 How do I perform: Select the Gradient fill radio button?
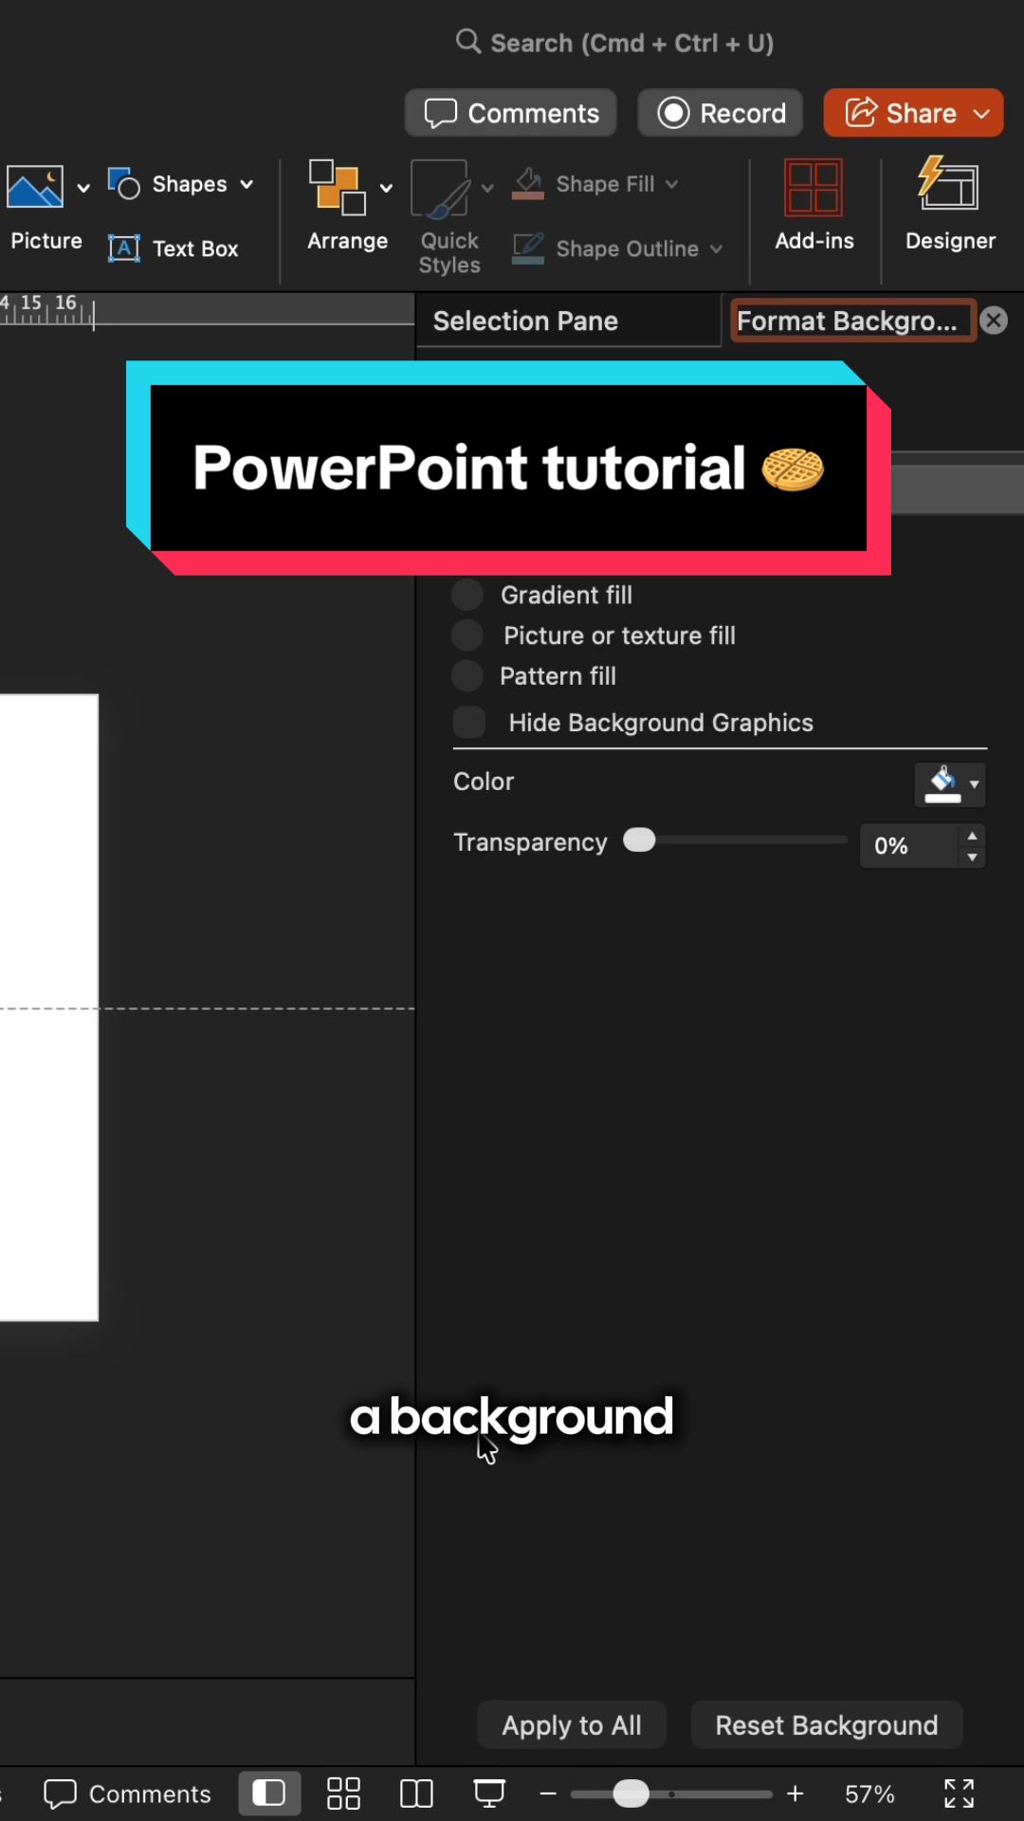[x=466, y=595]
